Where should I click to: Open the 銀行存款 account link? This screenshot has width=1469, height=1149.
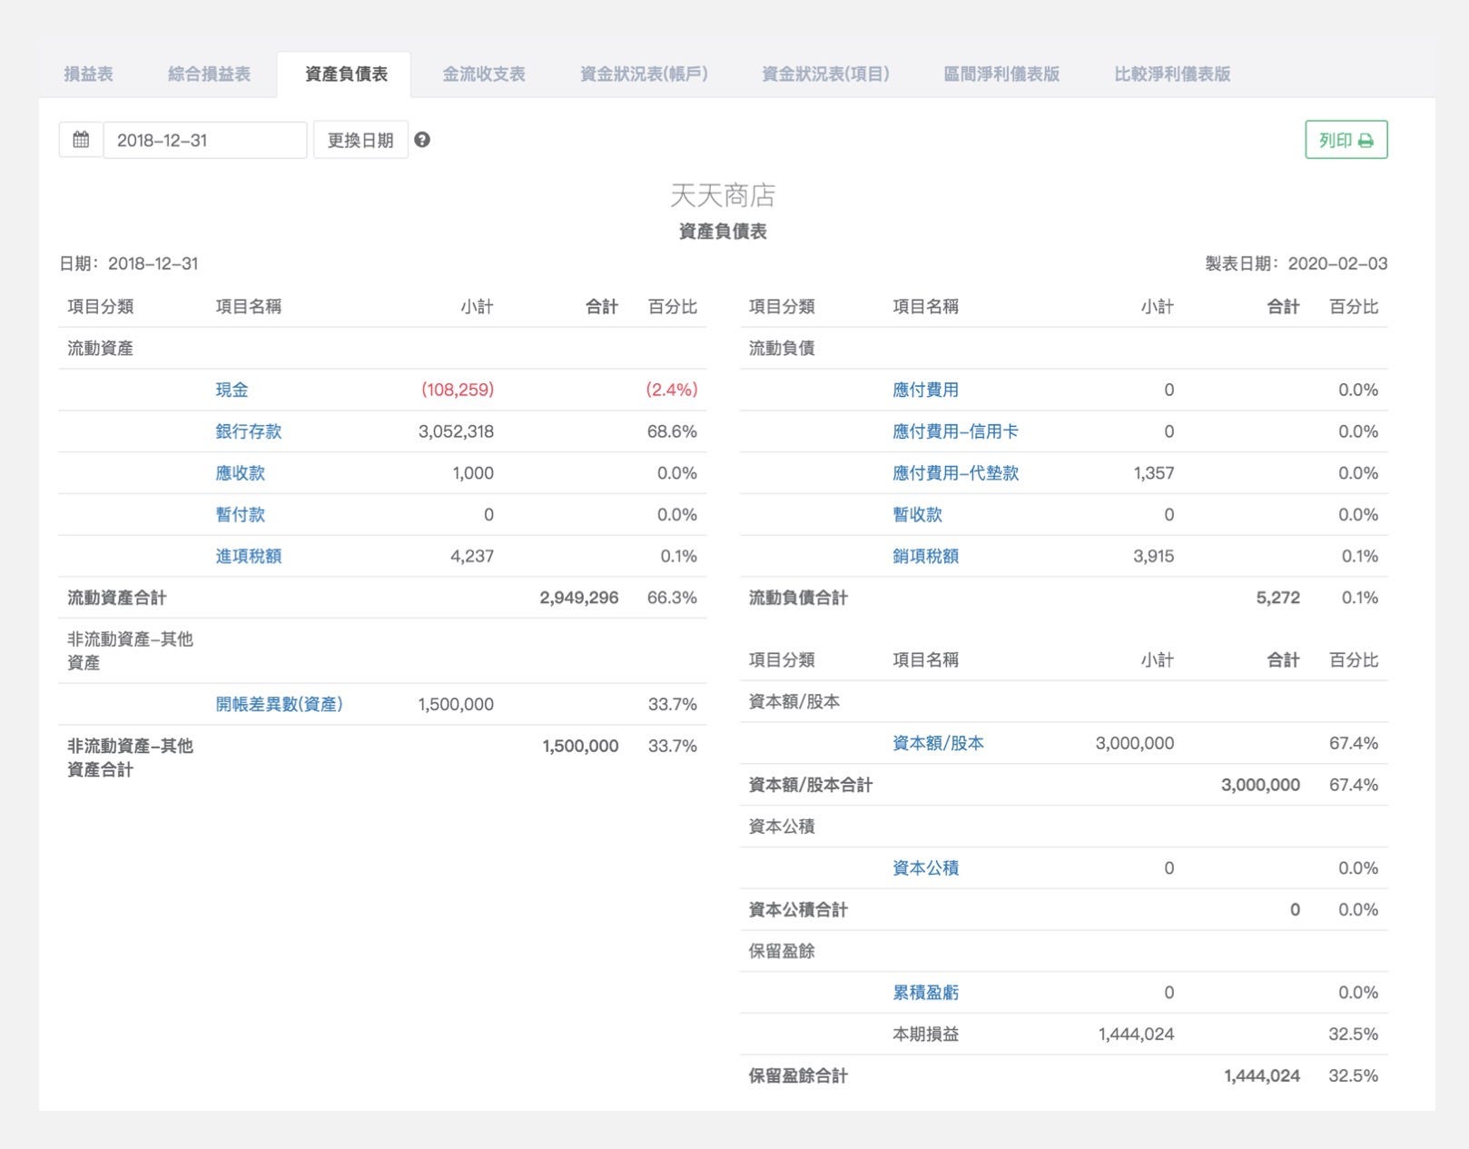pyautogui.click(x=249, y=431)
